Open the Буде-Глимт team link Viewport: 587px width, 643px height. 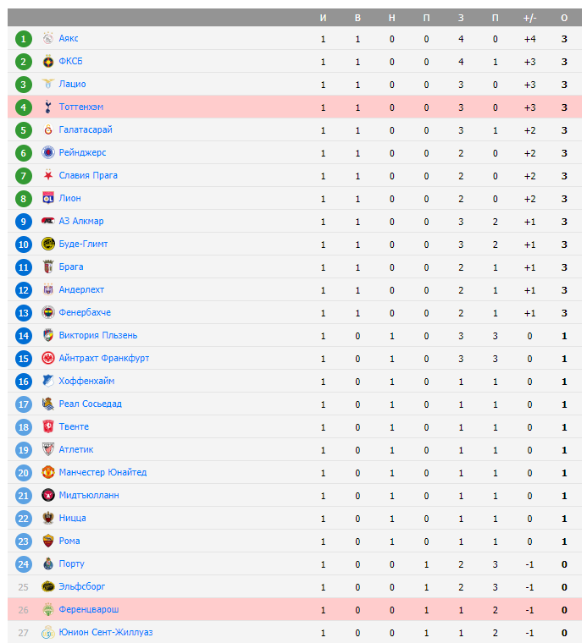[x=83, y=244]
